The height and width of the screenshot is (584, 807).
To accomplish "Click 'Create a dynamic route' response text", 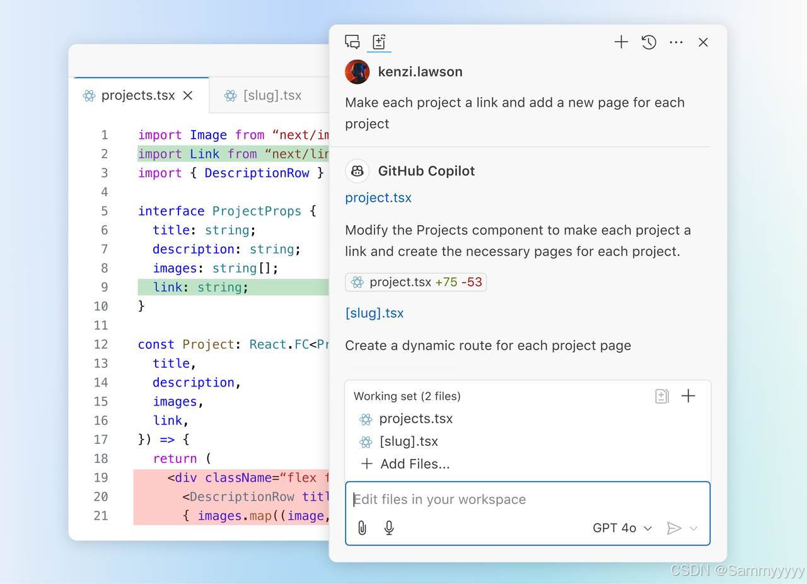I will tap(488, 346).
